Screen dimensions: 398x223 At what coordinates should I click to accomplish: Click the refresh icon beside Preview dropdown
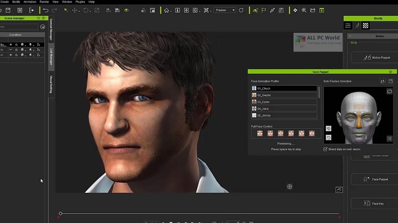pos(241,10)
